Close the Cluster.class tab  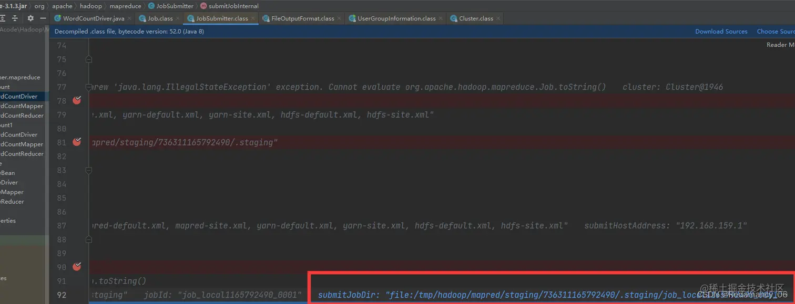coord(498,18)
